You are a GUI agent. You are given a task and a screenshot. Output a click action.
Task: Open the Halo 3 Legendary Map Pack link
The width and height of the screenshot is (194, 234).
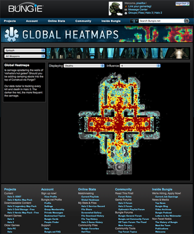pyautogui.click(x=22, y=206)
